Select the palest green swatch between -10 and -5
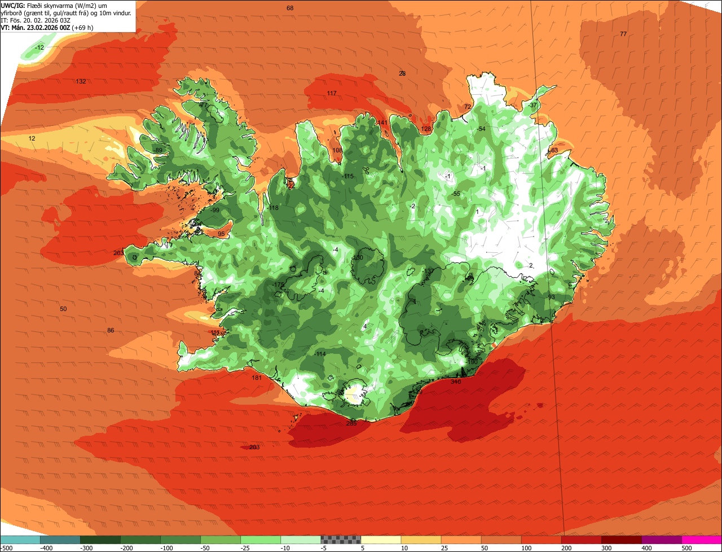The image size is (722, 552). click(x=300, y=540)
